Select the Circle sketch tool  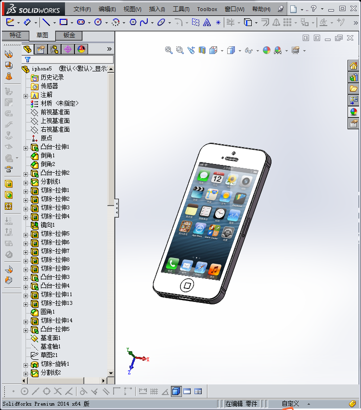coord(98,22)
